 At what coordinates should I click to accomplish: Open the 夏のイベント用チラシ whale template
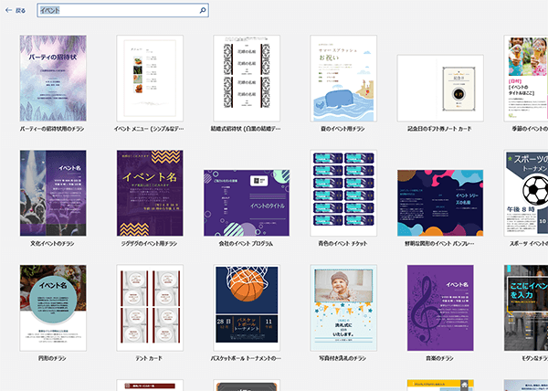344,78
